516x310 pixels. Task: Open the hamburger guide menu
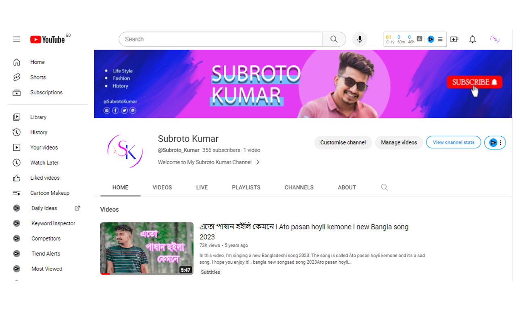(x=17, y=39)
